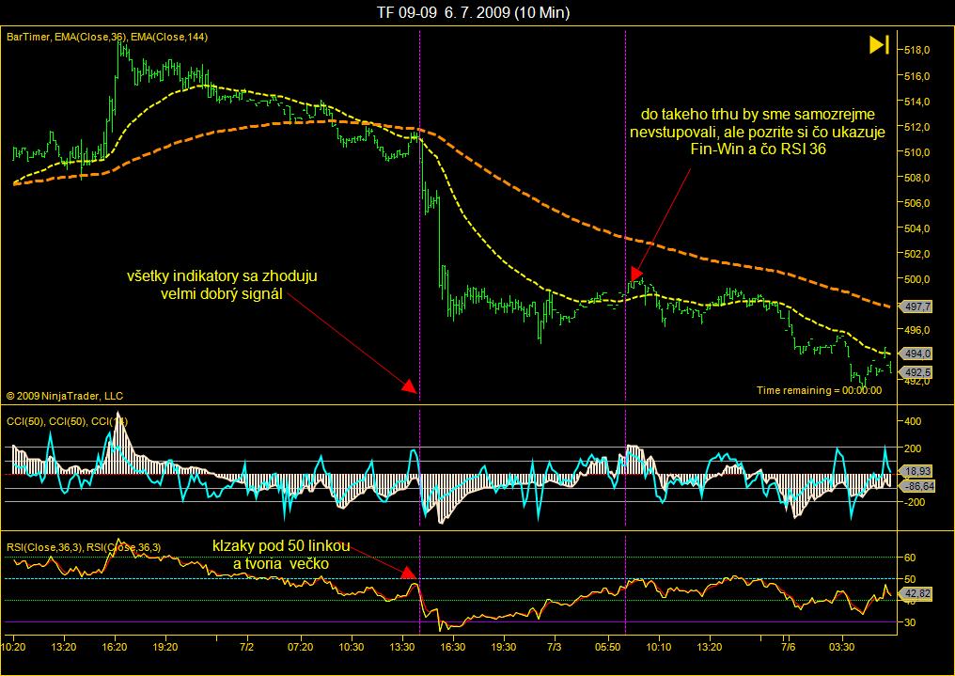
Task: Click the -86,64 CCI value marker
Action: 917,486
